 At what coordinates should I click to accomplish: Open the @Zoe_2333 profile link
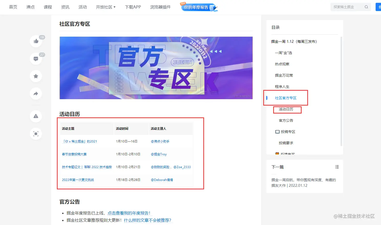[182, 167]
